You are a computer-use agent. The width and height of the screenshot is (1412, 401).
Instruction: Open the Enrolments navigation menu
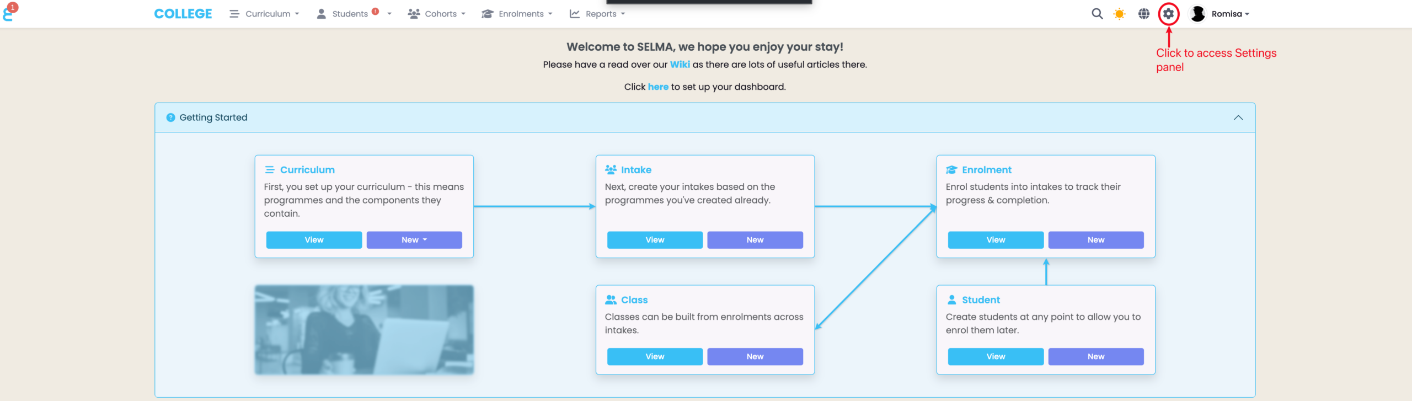click(x=517, y=14)
